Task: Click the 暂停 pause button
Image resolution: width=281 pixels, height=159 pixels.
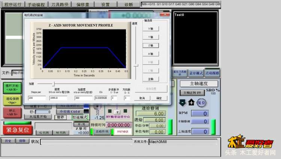Action: tap(60, 117)
